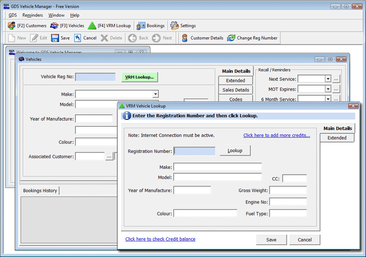The width and height of the screenshot is (366, 257).
Task: Open the Bookings toolbar icon
Action: 141,26
